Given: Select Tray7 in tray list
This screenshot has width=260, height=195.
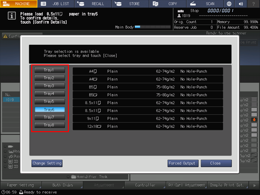Looking at the screenshot, I should 50,117.
